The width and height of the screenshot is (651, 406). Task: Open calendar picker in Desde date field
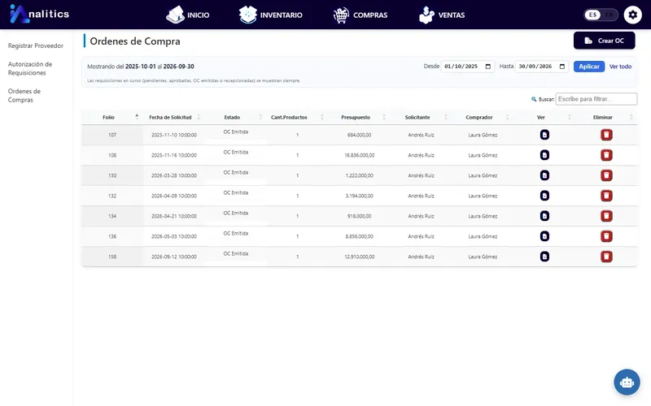[487, 67]
